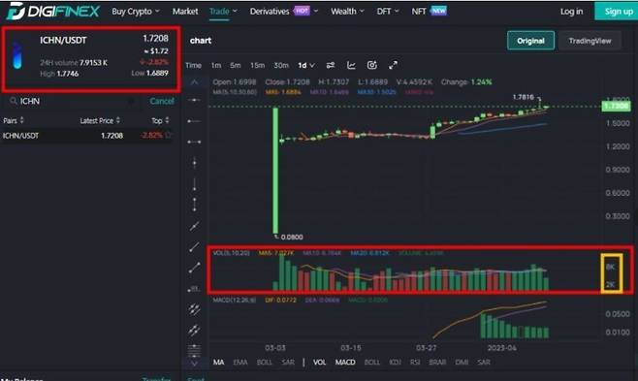Favorite ICHN/USDT with the star icon
Viewport: 638px width, 381px height.
pyautogui.click(x=169, y=135)
